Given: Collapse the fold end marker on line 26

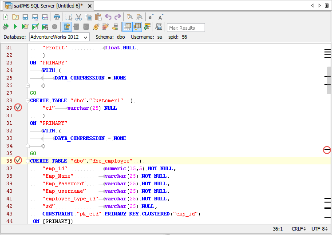Looking at the screenshot, I should (x=28, y=86).
